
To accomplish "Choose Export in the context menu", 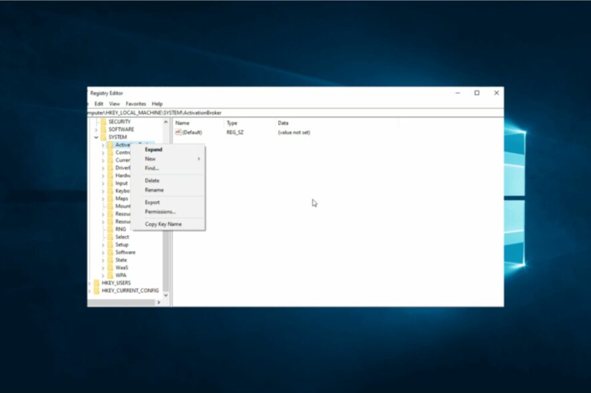I will (168, 202).
